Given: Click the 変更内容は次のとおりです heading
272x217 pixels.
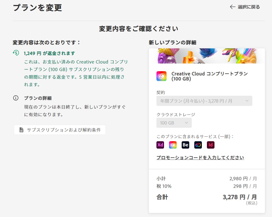Looking at the screenshot, I should coord(46,42).
